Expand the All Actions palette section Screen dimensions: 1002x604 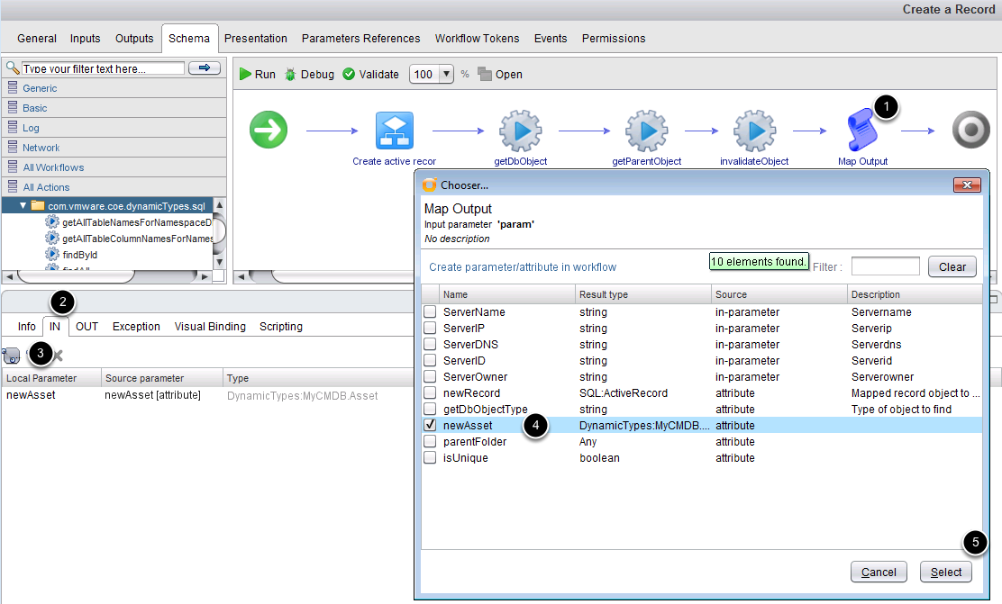pos(114,187)
